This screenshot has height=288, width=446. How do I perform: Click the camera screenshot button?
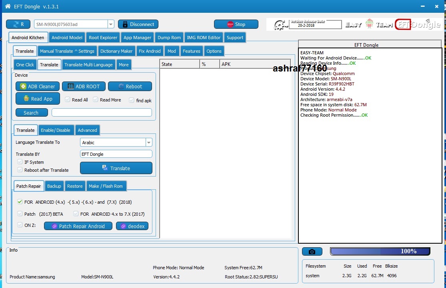click(312, 251)
